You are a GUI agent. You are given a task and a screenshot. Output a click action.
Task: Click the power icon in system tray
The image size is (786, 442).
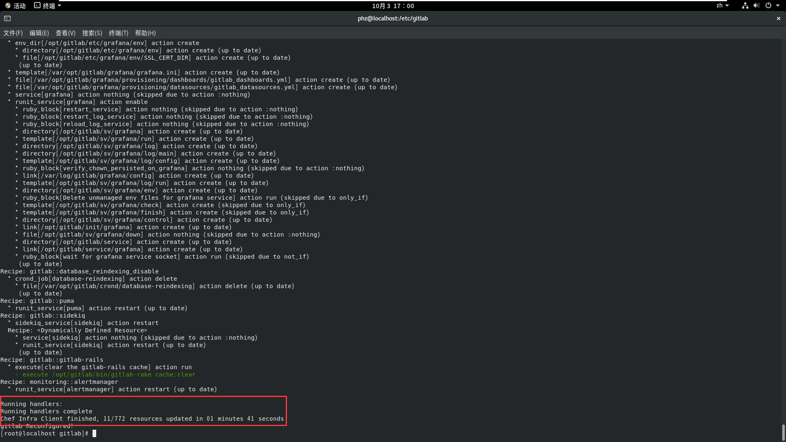tap(768, 6)
